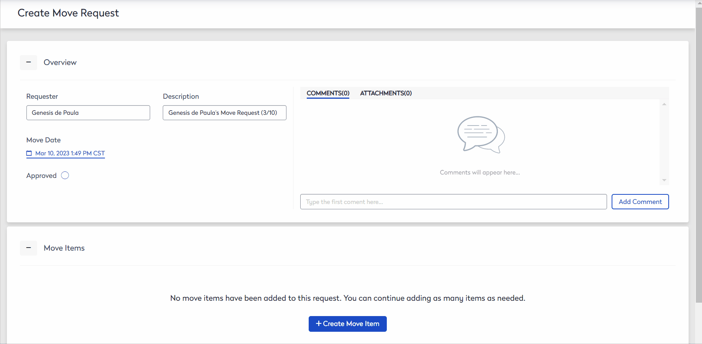Viewport: 702px width, 344px height.
Task: Click the Description label
Action: pos(181,96)
